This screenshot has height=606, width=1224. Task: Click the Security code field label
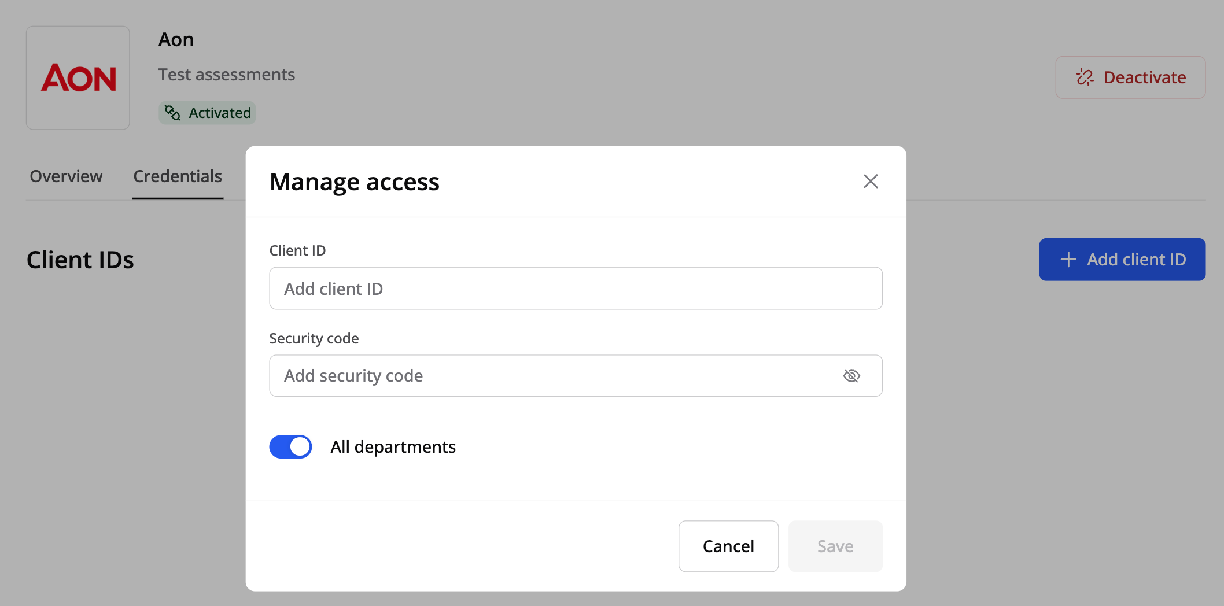click(x=314, y=338)
